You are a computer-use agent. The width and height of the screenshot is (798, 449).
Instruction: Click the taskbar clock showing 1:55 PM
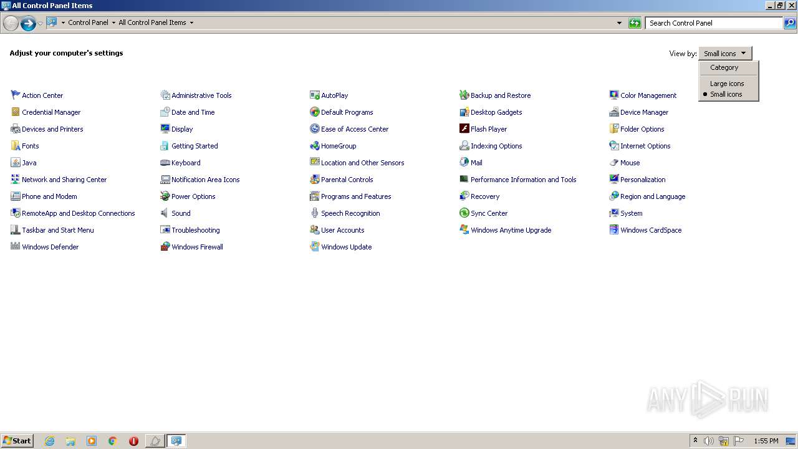tap(766, 441)
